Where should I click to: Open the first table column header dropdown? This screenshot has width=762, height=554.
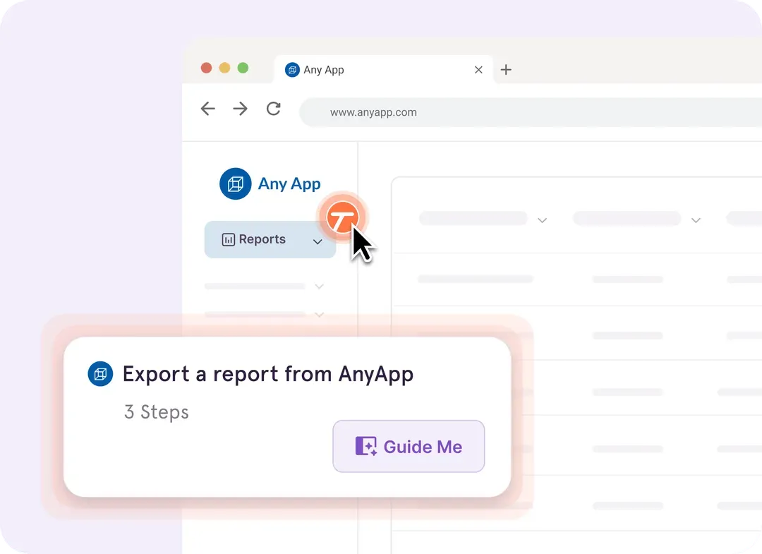pyautogui.click(x=542, y=220)
